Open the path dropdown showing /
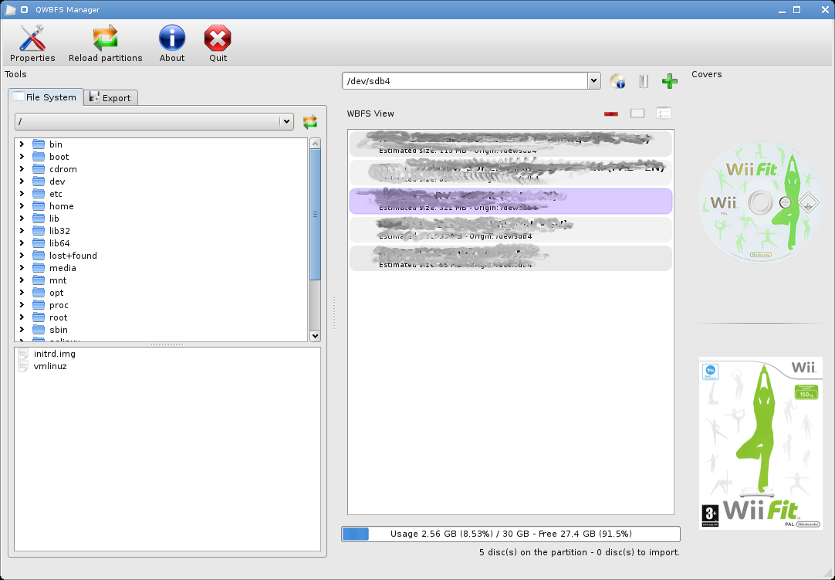The image size is (835, 580). coord(154,121)
